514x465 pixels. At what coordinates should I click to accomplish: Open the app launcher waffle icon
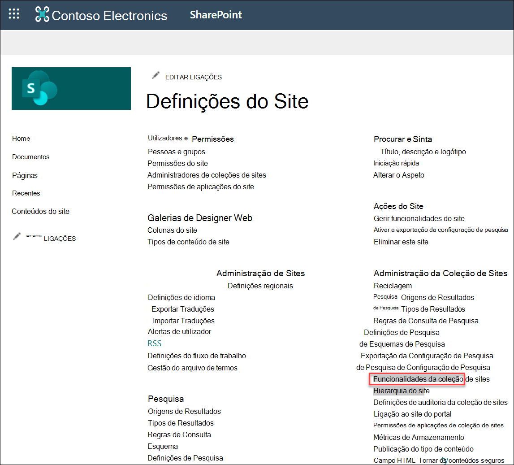[14, 14]
